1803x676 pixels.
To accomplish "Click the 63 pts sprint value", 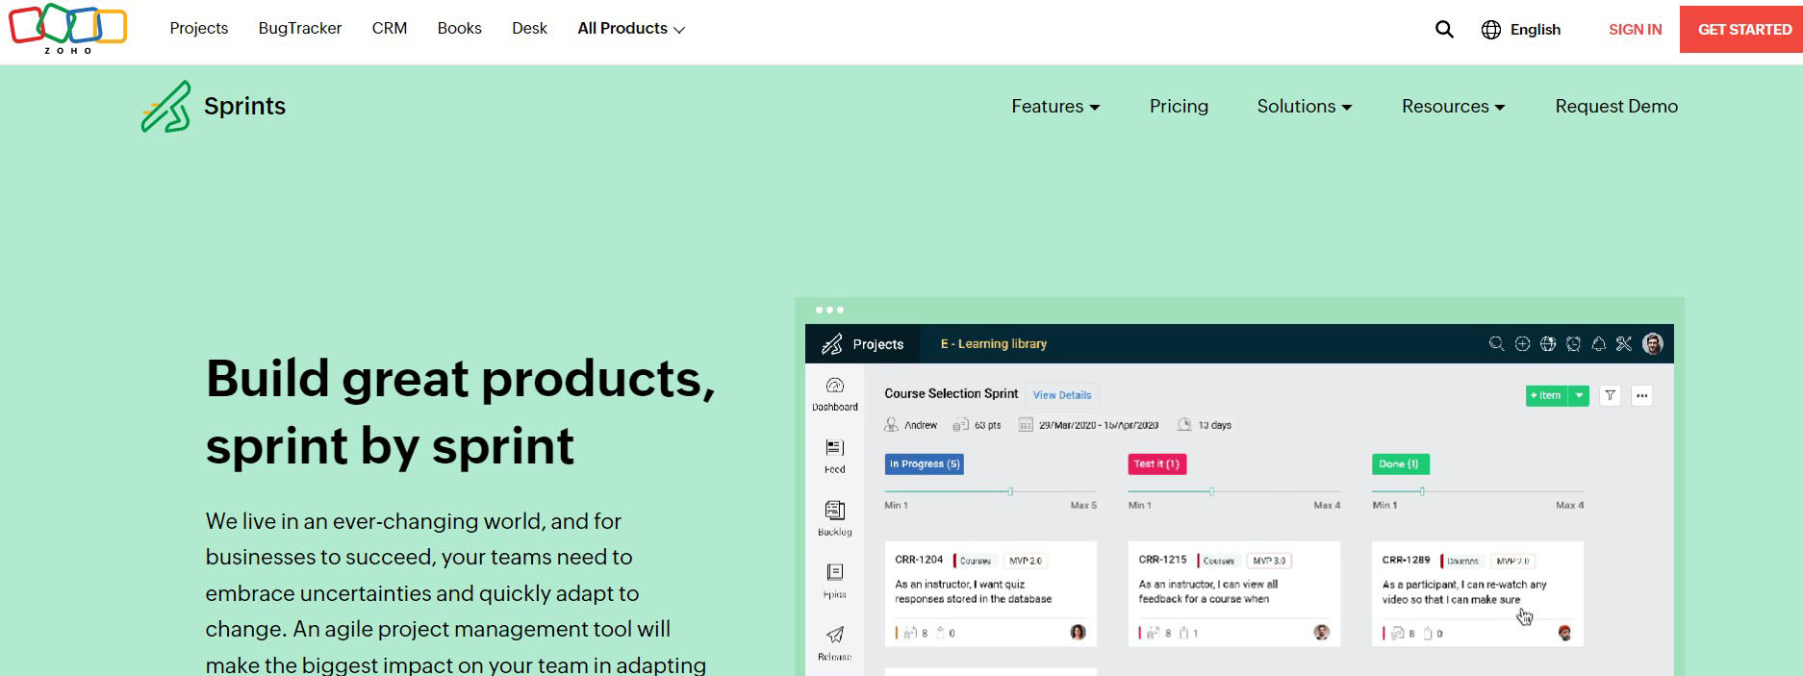I will (987, 425).
